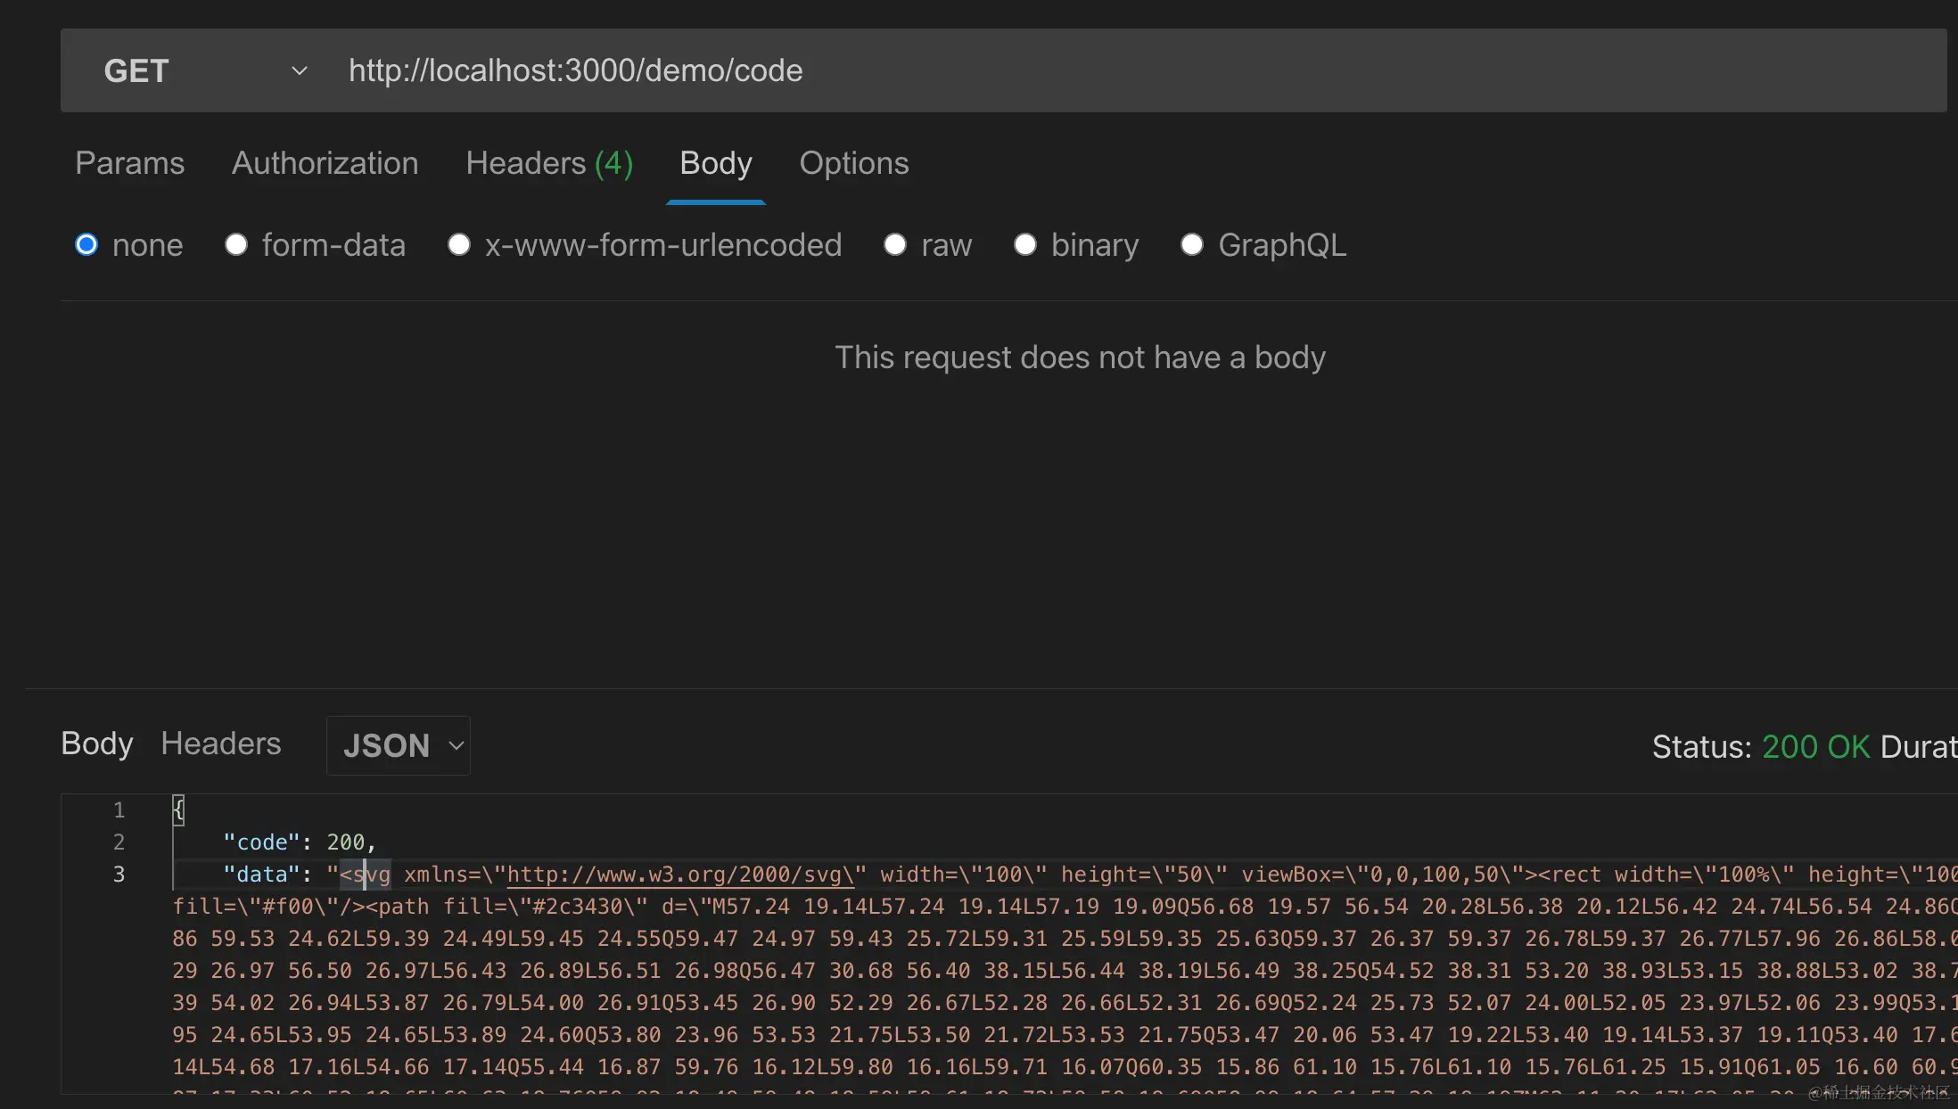Open the Headers (4) request tab
Screen dimensions: 1958x1109
549,163
